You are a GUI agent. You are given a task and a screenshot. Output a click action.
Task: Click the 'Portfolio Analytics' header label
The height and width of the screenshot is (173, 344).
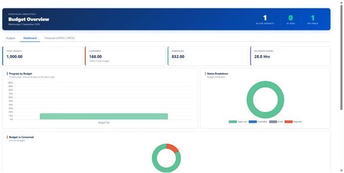(22, 14)
